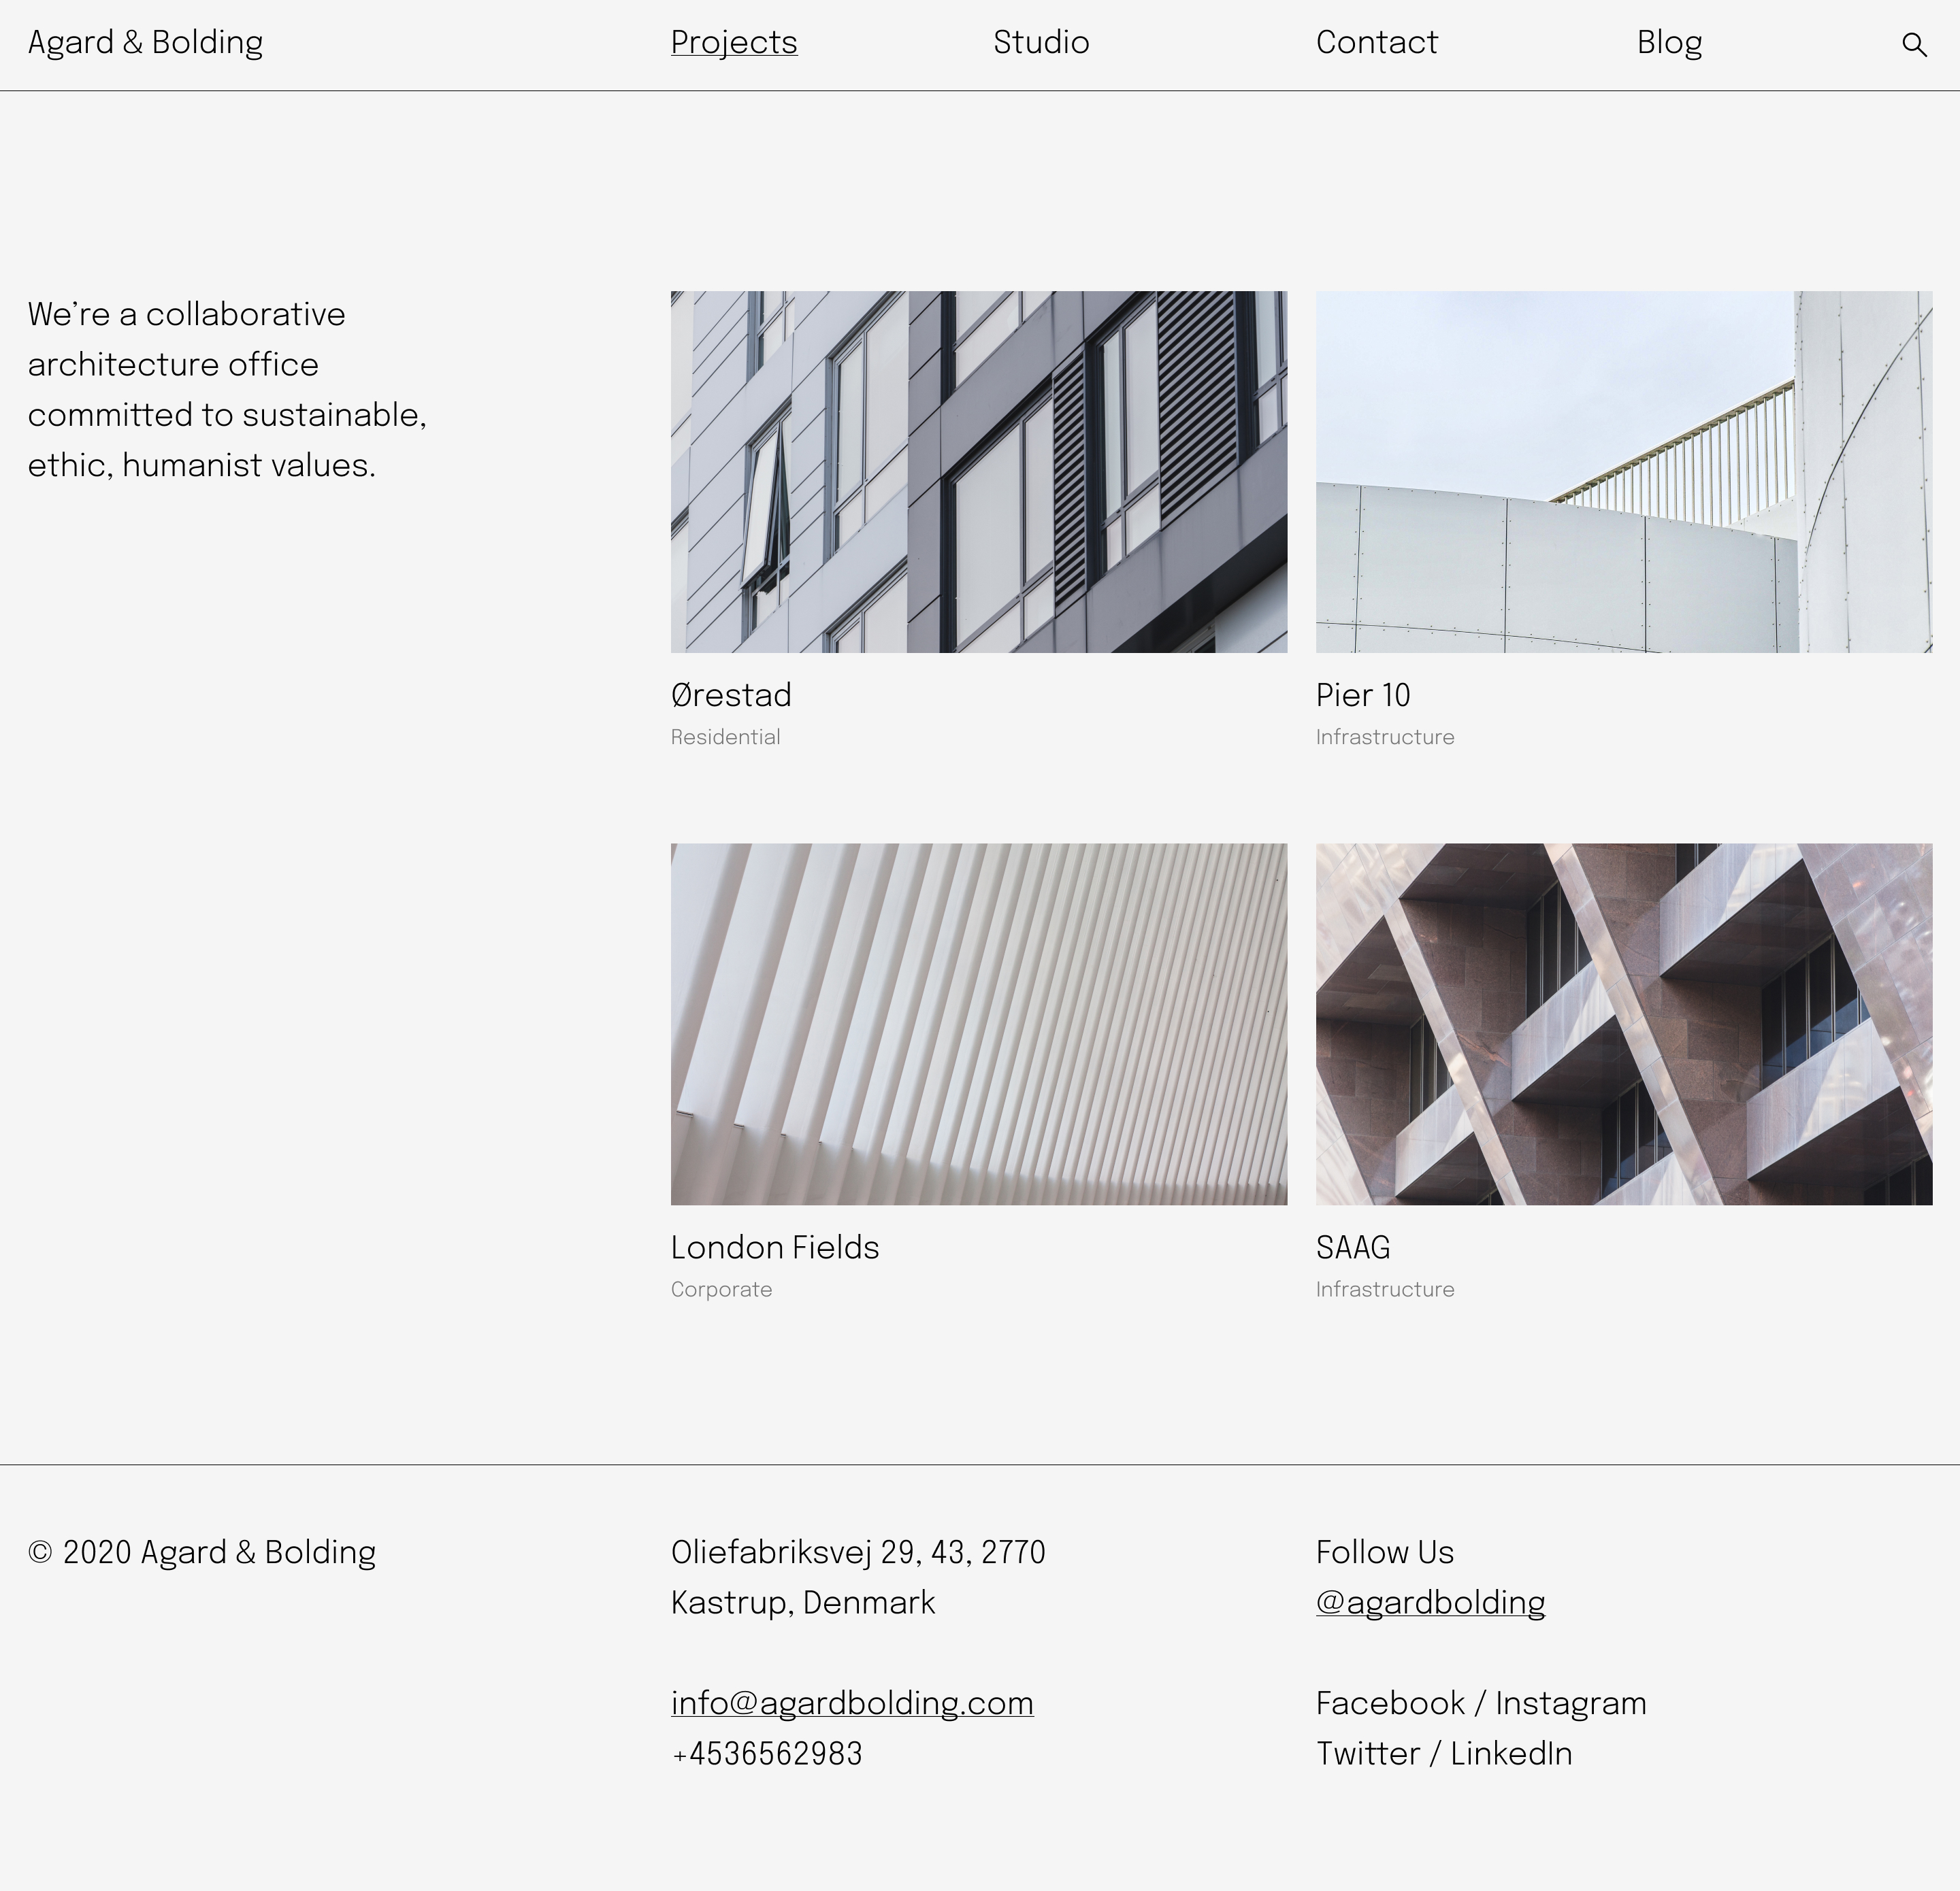This screenshot has width=1960, height=1891.
Task: Click the Pier 10 project title
Action: click(1362, 696)
